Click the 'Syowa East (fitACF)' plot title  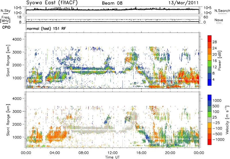tap(52, 3)
